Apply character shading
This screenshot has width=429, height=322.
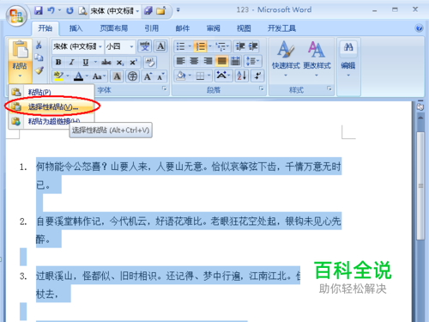click(x=117, y=76)
